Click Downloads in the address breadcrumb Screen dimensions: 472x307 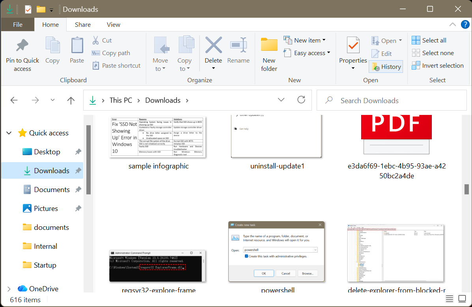click(x=163, y=100)
